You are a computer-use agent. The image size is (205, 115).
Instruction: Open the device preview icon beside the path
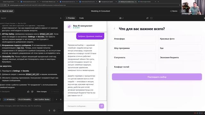[120, 18]
